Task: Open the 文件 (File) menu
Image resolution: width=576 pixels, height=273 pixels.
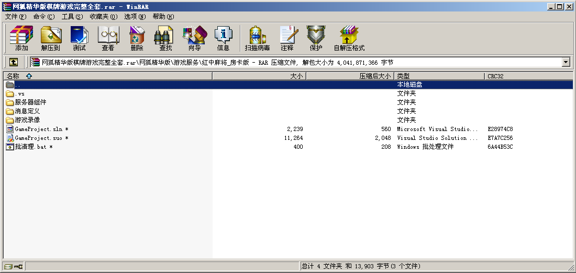Action: (x=15, y=17)
